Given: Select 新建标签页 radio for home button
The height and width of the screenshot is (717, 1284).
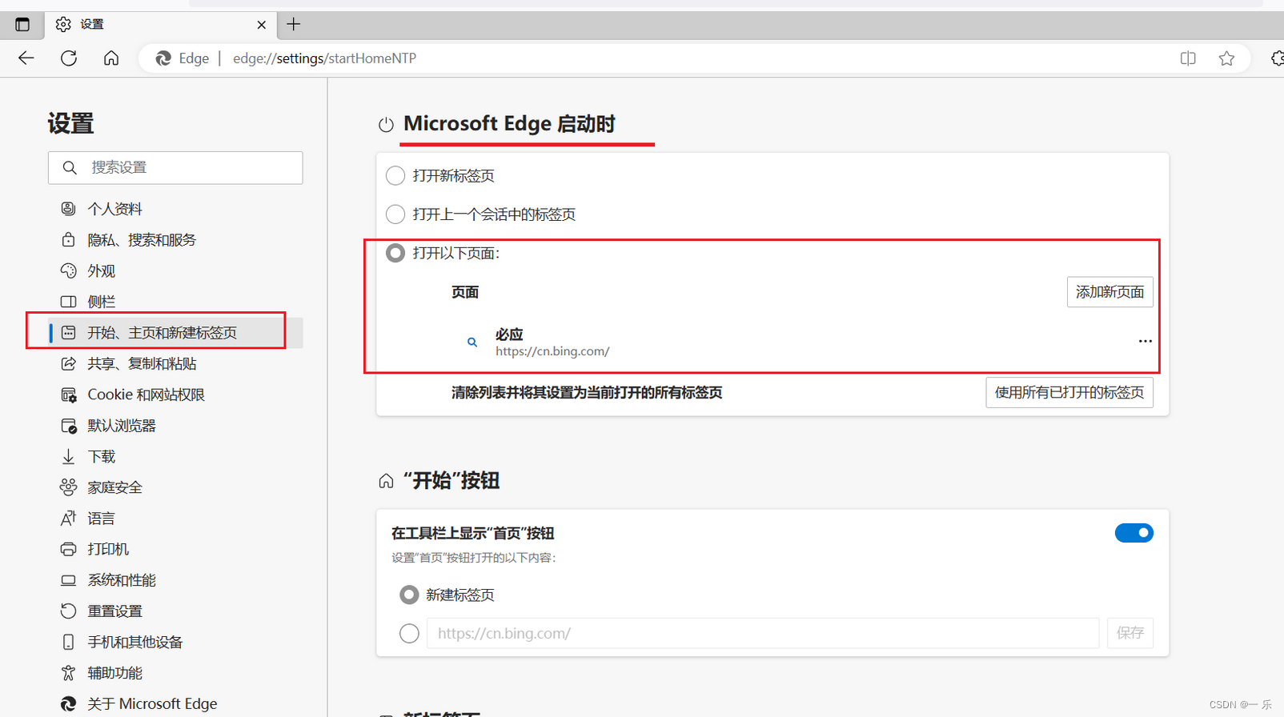Looking at the screenshot, I should 409,595.
